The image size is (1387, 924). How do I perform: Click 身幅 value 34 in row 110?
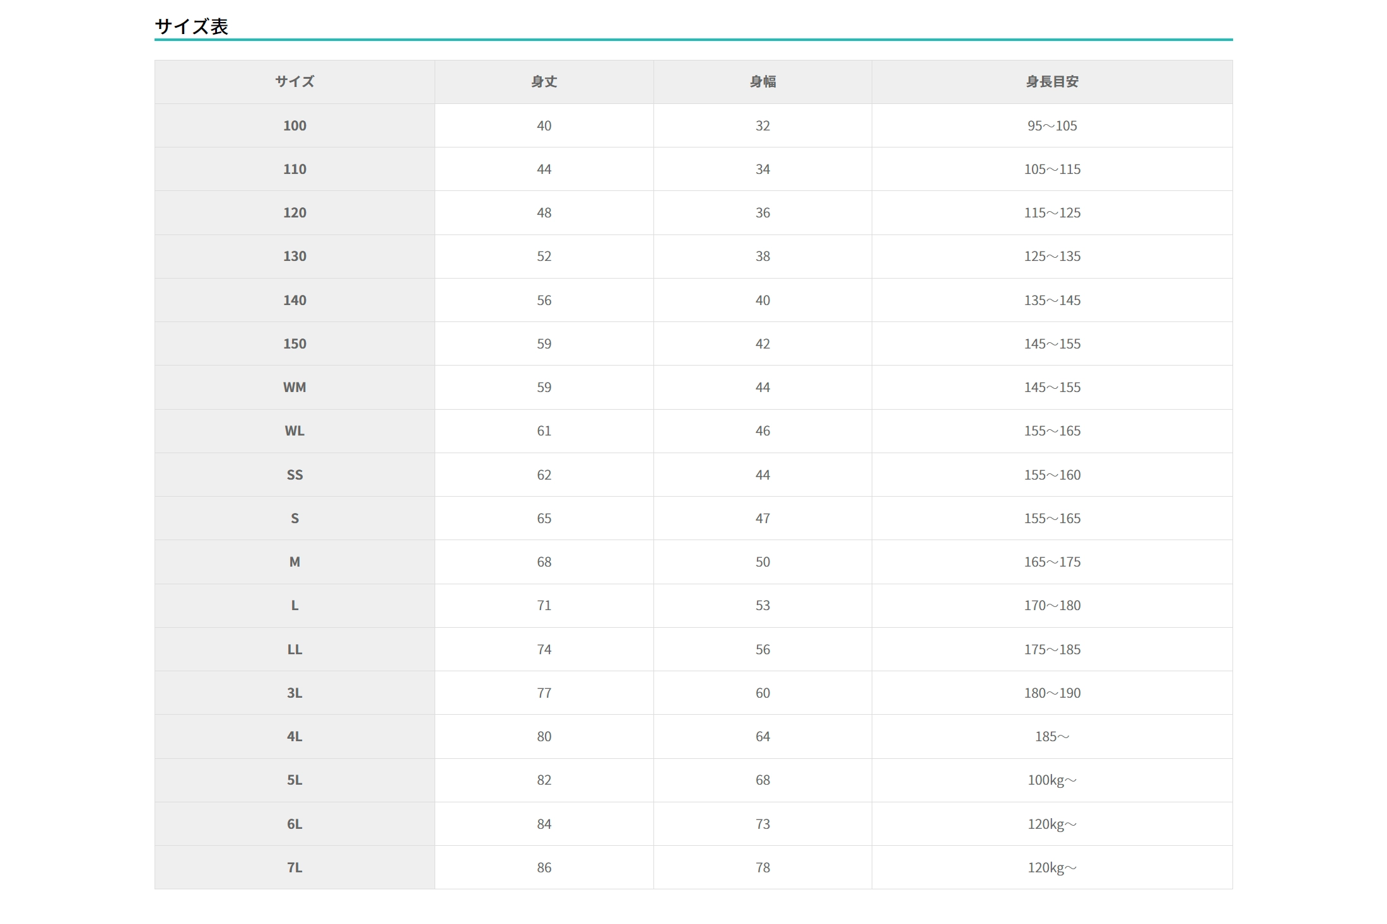pos(763,169)
